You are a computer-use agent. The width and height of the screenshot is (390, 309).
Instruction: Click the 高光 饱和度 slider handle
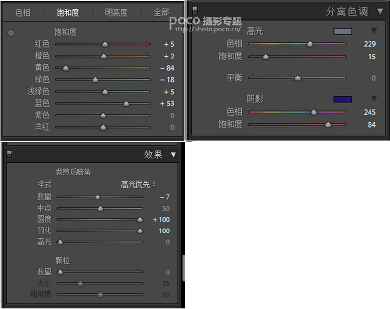point(266,57)
